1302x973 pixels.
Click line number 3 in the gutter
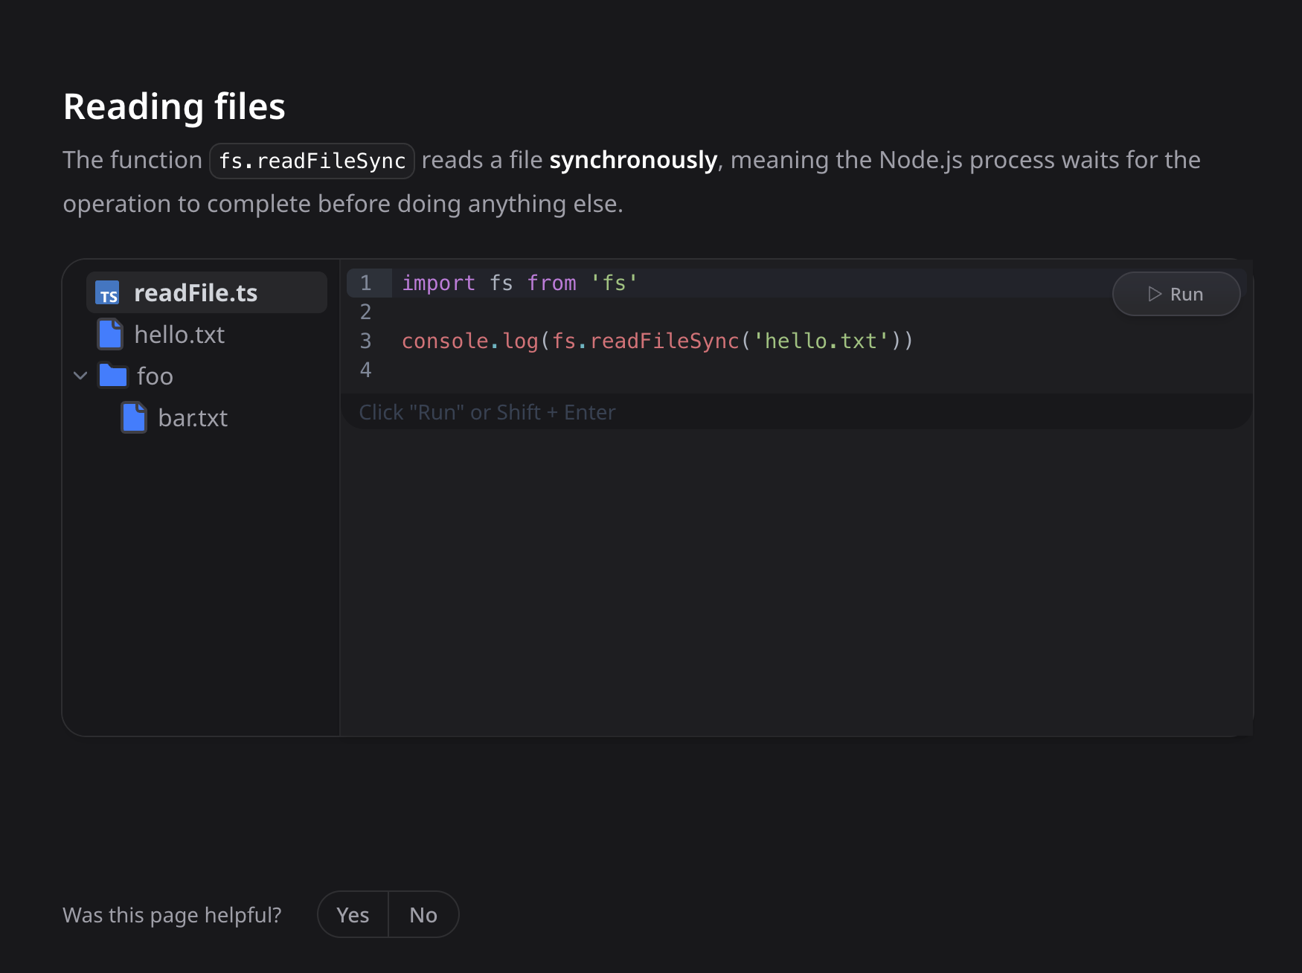click(x=365, y=341)
